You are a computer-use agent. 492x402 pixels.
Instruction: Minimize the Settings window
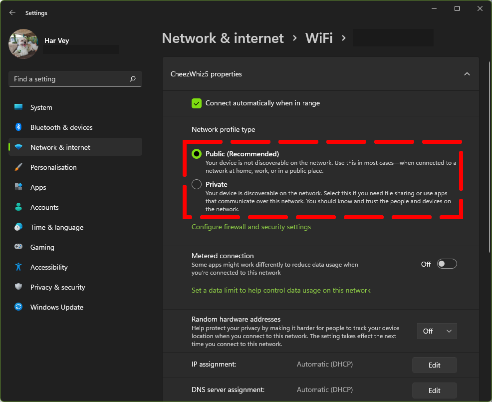click(434, 8)
